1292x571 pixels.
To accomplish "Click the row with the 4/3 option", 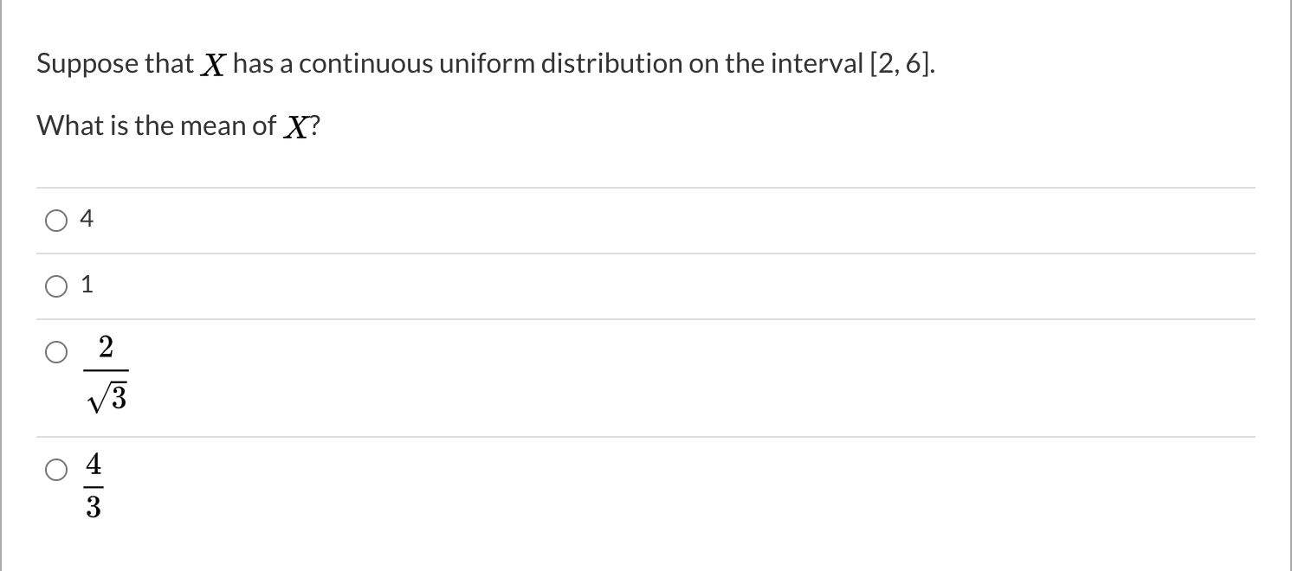I will (x=606, y=484).
